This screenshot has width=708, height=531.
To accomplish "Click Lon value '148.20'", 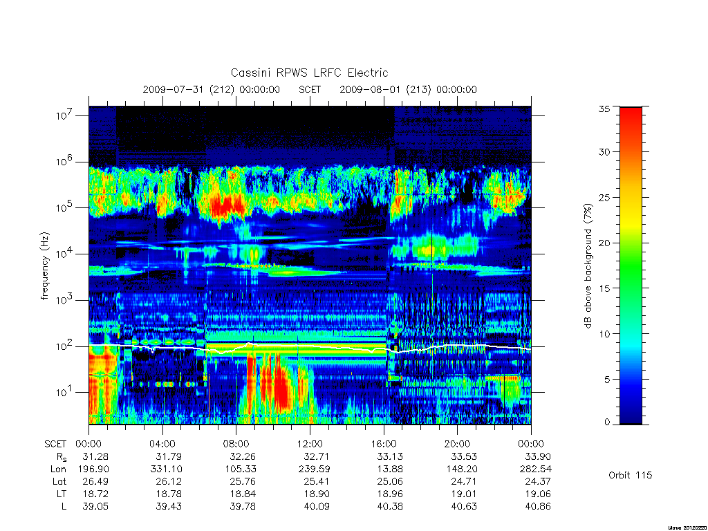I will click(461, 469).
